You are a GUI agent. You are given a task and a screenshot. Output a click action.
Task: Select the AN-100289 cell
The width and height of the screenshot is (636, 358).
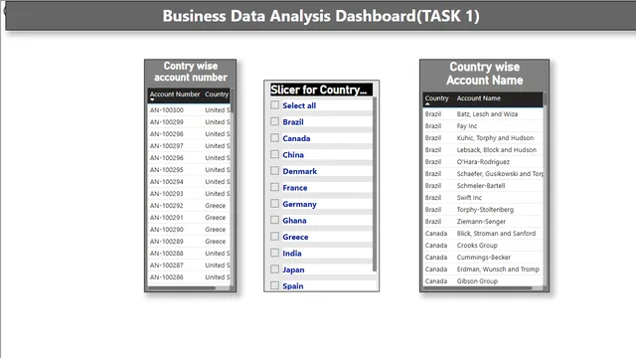167,241
